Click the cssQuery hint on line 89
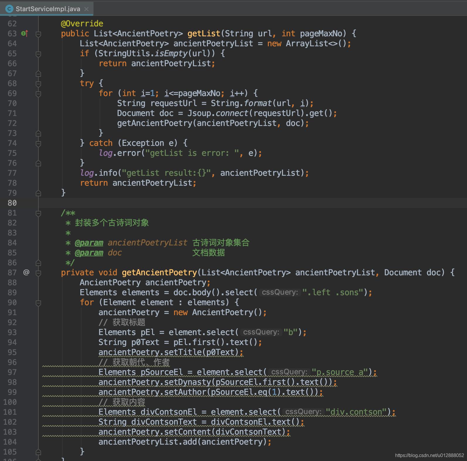The width and height of the screenshot is (467, 461). pos(280,292)
